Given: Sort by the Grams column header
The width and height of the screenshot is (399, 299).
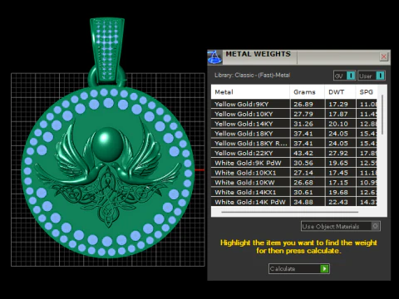Looking at the screenshot, I should click(308, 92).
